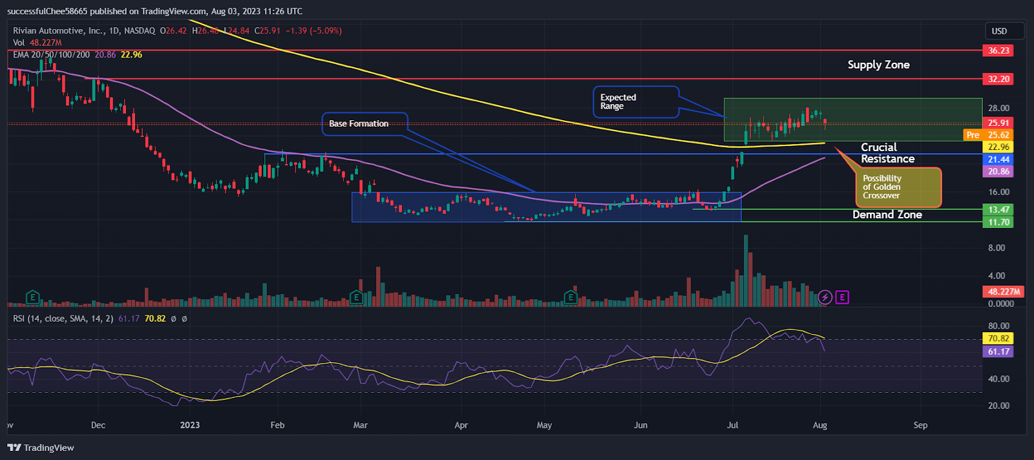Click the purple upcoming earnings E icon
1034x460 pixels.
842,298
